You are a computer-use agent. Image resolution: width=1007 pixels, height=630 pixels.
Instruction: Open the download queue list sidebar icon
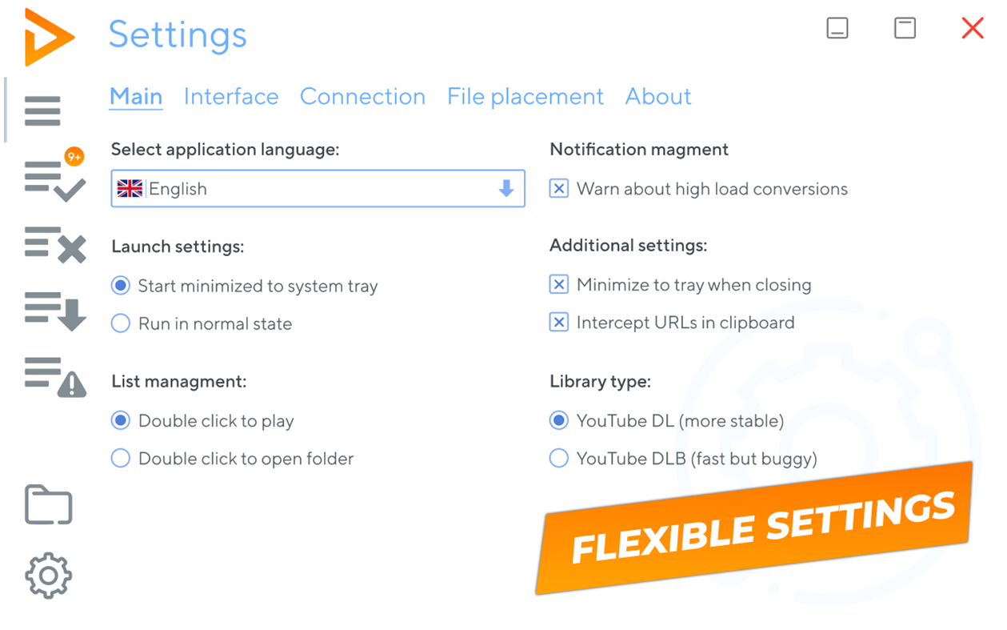coord(42,110)
